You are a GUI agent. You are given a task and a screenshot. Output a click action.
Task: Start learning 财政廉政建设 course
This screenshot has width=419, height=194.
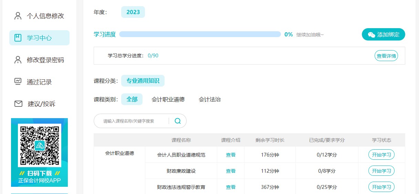pyautogui.click(x=381, y=171)
